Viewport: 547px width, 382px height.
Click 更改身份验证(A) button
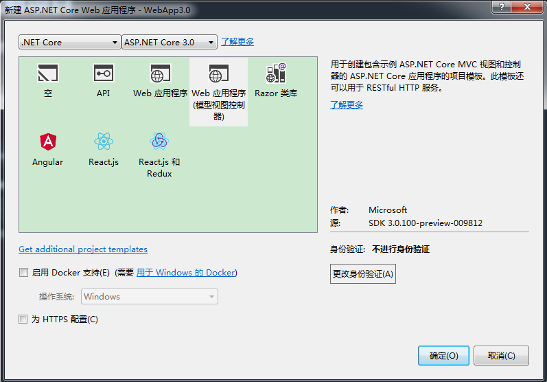click(x=363, y=273)
